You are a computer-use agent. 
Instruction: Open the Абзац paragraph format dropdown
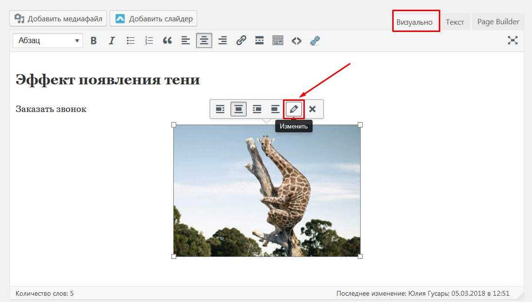click(48, 41)
